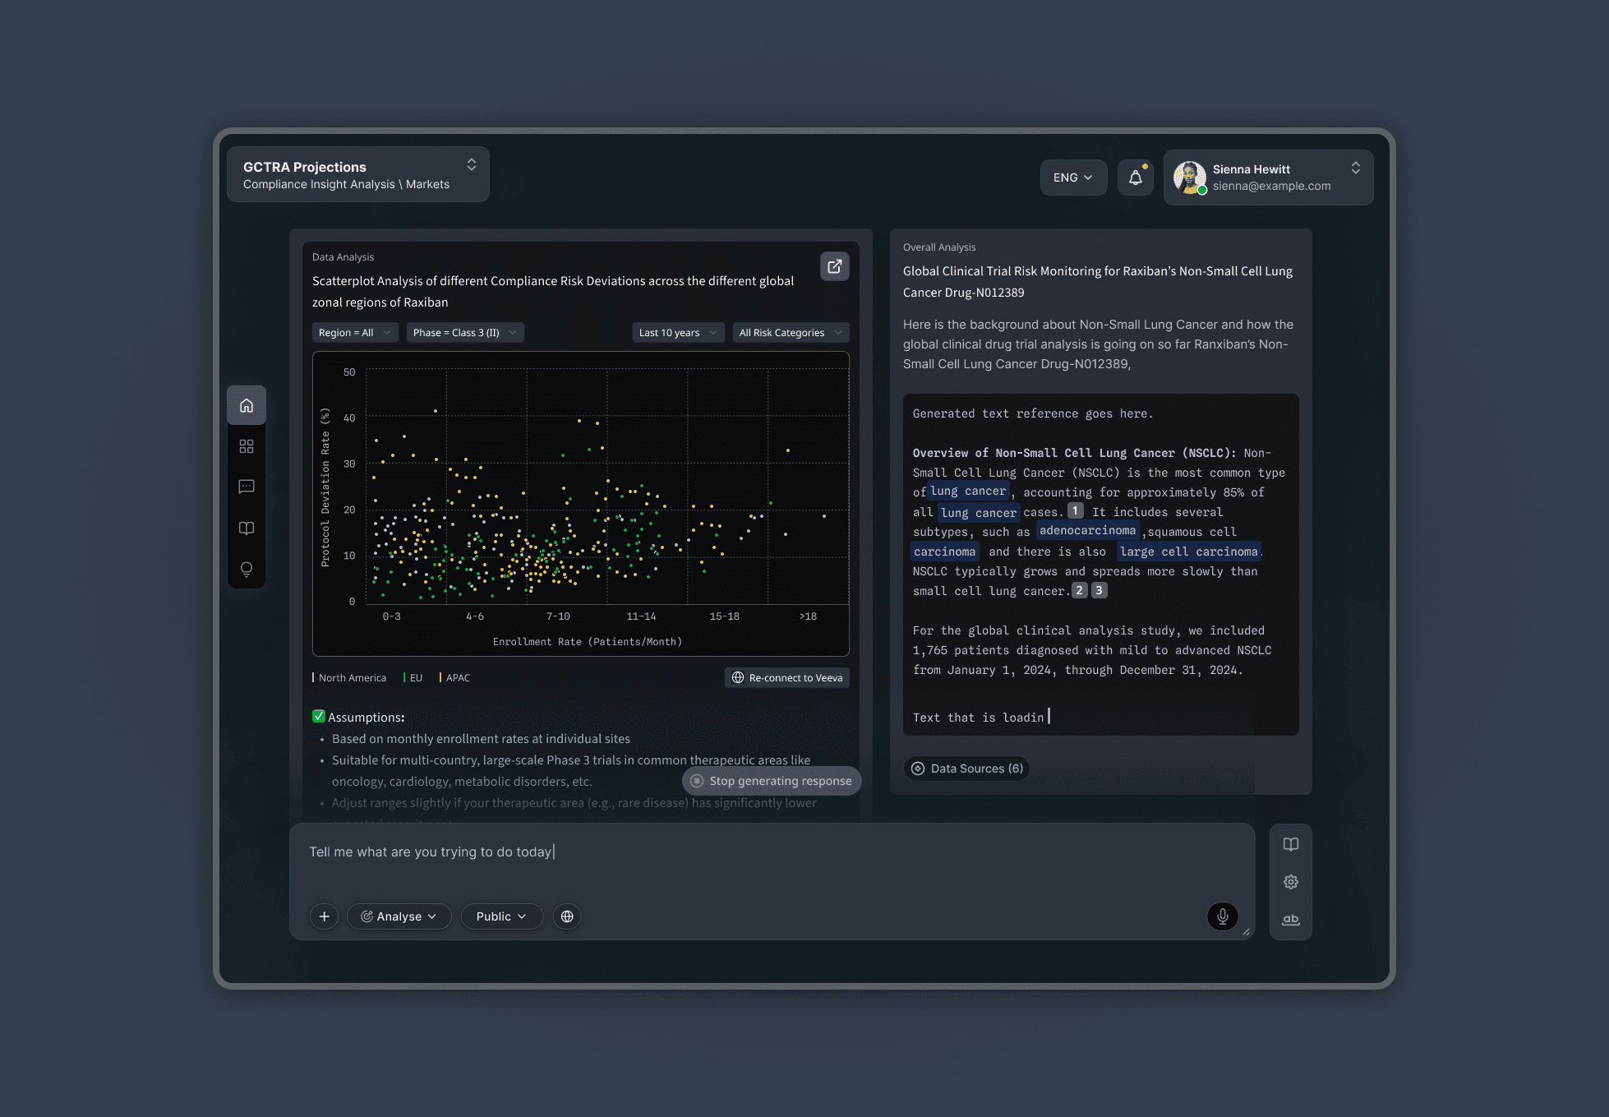Click the 'Compliance Insight Analysis \ Markets' breadcrumb
Screen dimensions: 1609x1117
346,184
